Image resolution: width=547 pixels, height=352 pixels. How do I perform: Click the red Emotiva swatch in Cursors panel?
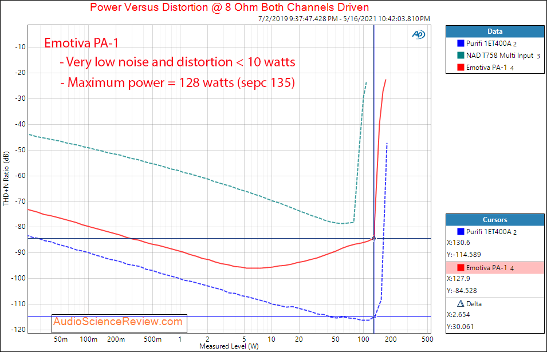(461, 268)
